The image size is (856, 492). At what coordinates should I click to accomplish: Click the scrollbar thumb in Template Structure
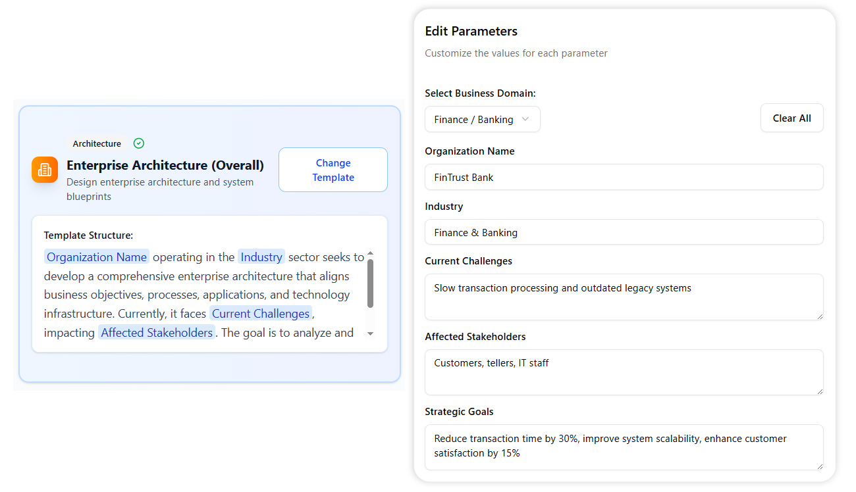pos(370,283)
